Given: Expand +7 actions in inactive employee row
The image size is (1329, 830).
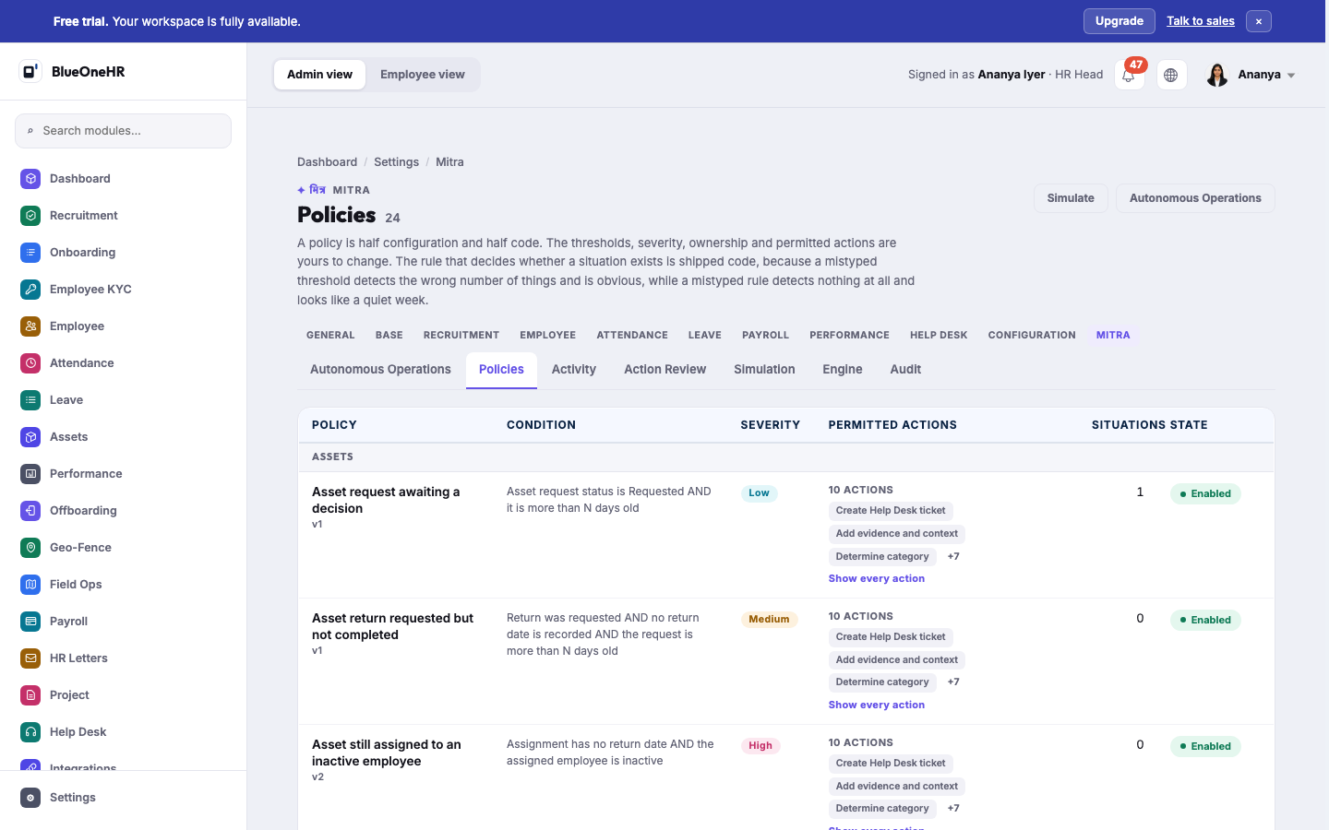Looking at the screenshot, I should 953,808.
